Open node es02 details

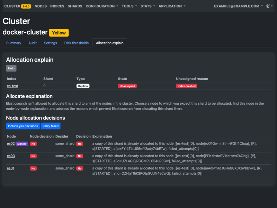point(10,144)
